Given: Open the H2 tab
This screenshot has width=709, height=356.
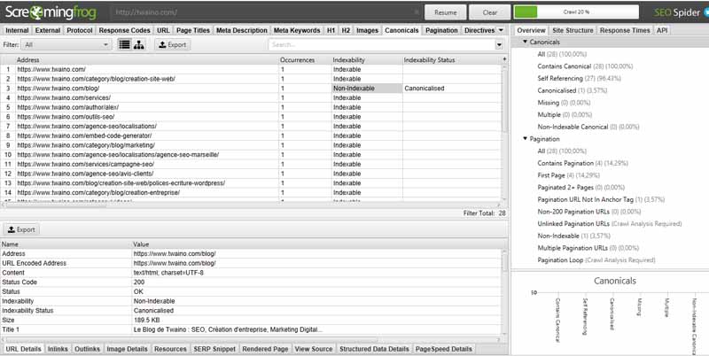Looking at the screenshot, I should (x=346, y=30).
